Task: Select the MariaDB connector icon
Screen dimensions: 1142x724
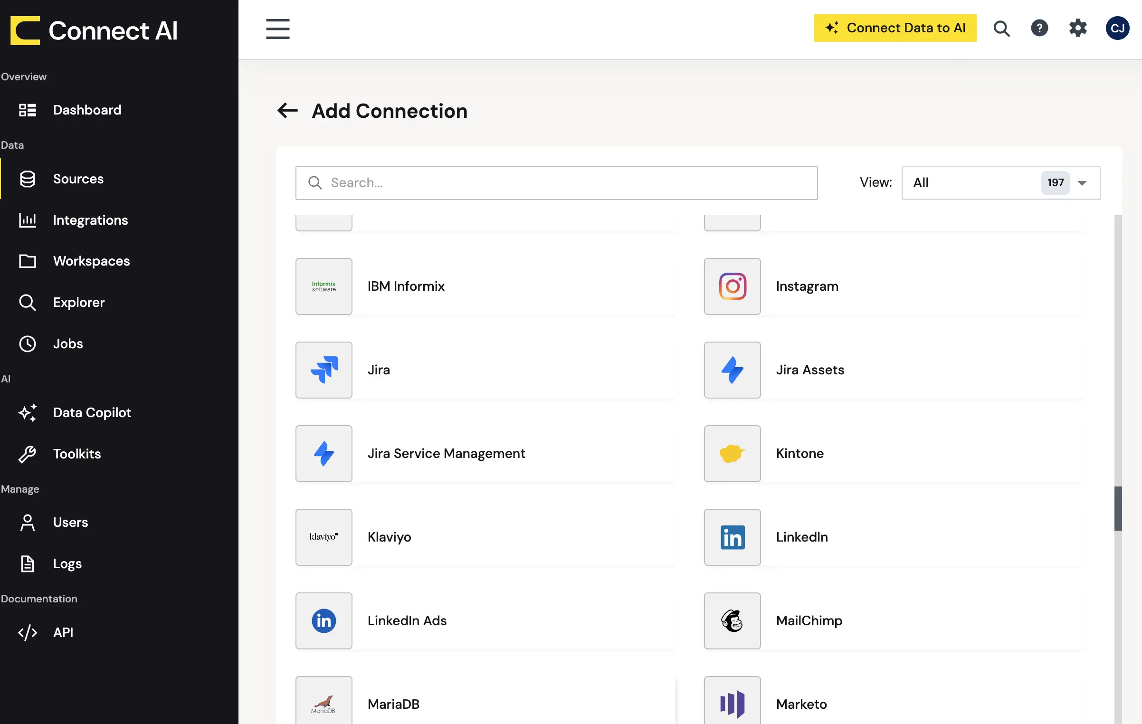Action: click(x=324, y=701)
